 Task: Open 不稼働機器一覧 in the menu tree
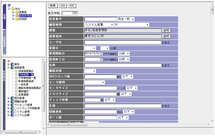(x=27, y=78)
